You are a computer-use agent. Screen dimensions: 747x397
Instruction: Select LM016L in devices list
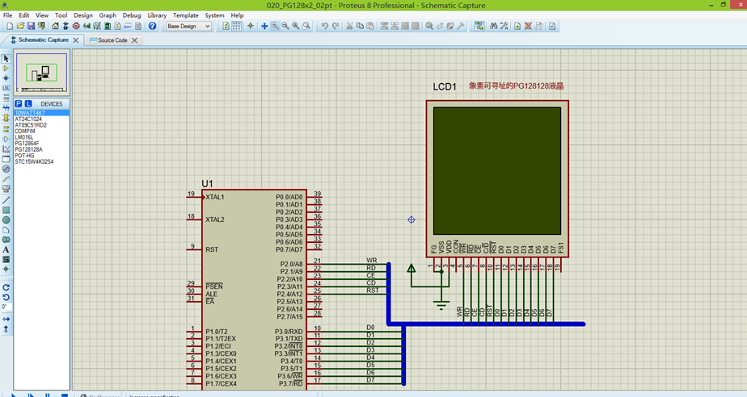coord(41,137)
